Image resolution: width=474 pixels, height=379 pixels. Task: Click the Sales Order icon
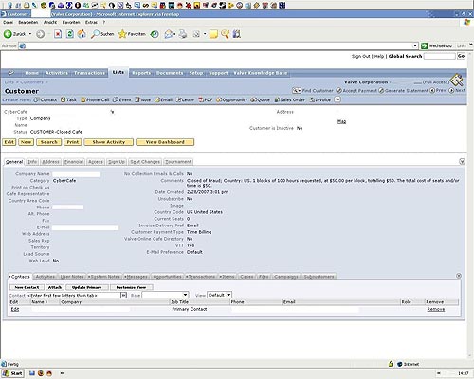tap(277, 99)
